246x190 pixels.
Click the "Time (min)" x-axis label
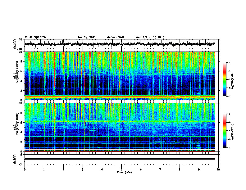(124, 172)
